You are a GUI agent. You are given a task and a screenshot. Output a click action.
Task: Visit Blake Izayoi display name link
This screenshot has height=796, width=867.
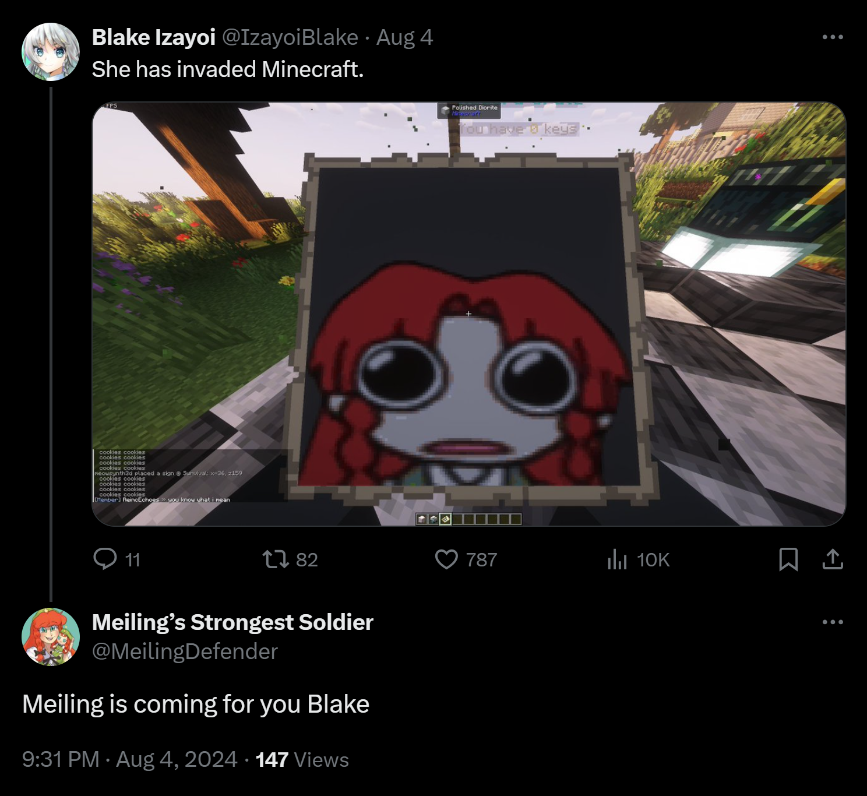click(x=154, y=37)
